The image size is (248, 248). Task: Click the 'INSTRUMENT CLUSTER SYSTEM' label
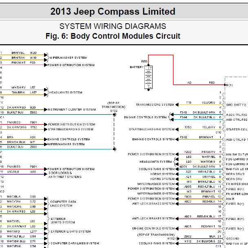71,109
